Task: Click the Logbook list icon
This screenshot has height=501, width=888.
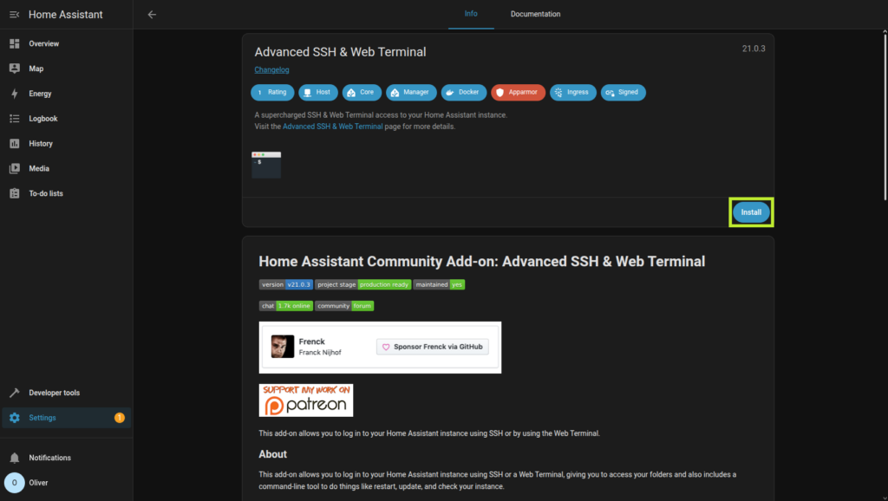Action: pos(15,118)
